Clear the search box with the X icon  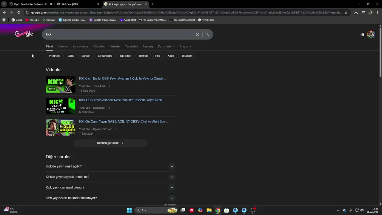pos(197,34)
